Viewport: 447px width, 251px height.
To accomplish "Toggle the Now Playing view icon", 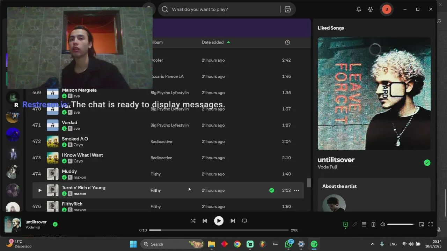I will click(345, 225).
